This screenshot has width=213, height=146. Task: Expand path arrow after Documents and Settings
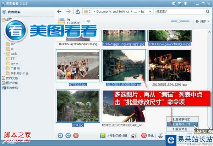tap(132, 12)
